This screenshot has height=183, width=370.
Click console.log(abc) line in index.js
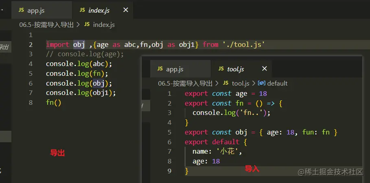click(x=79, y=64)
